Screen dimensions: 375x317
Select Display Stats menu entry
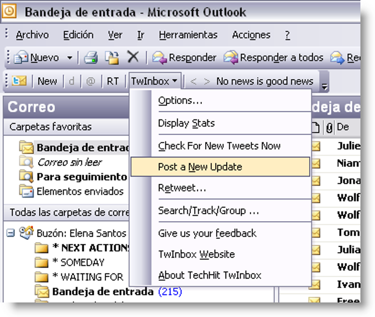point(220,123)
